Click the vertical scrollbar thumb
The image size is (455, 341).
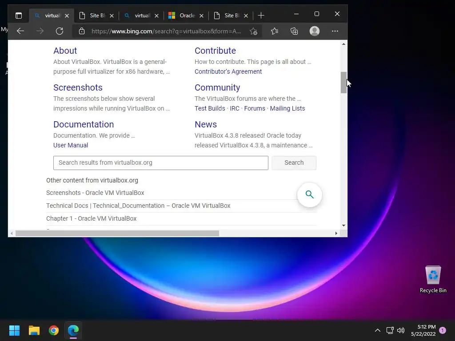(x=343, y=83)
